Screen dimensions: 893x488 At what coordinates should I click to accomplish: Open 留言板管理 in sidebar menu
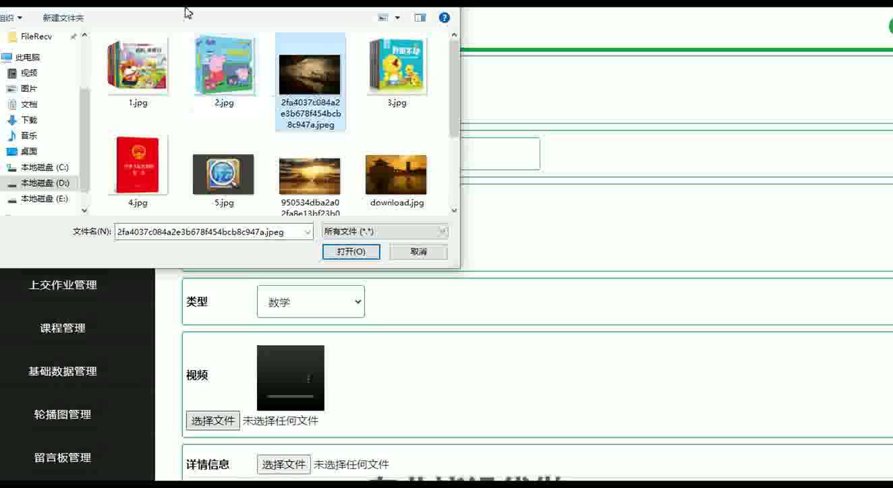63,458
